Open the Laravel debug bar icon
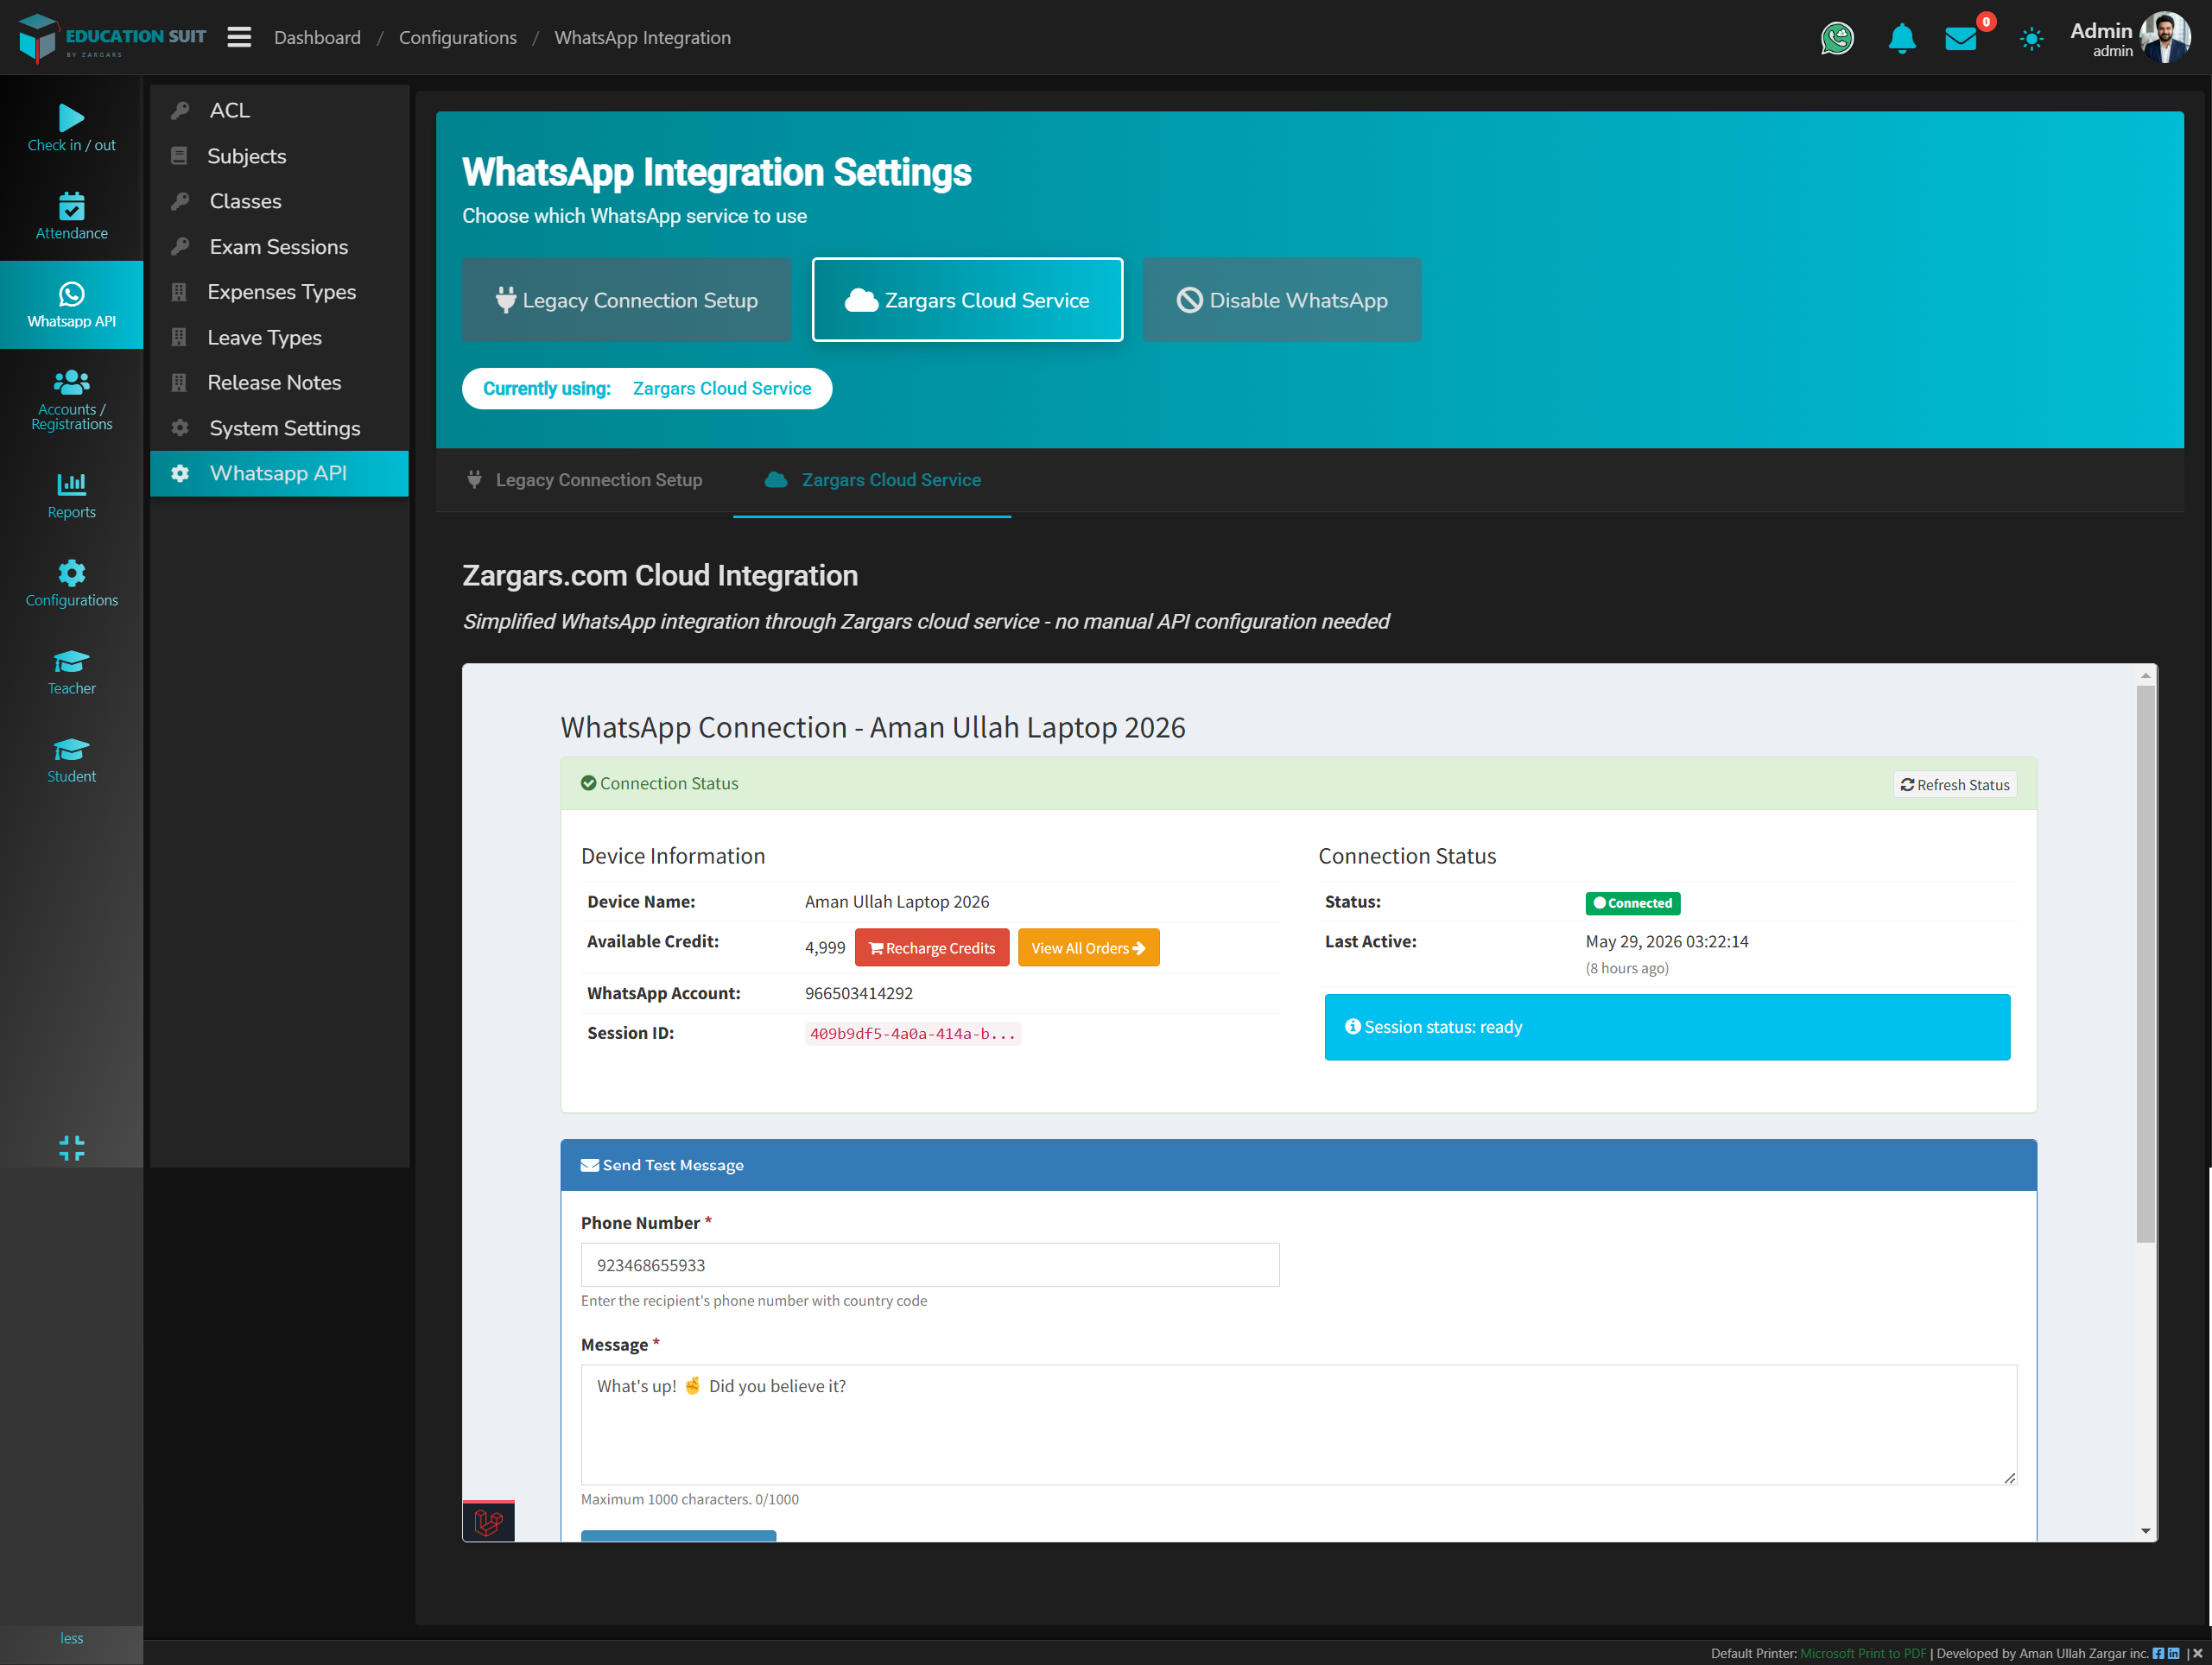 (x=488, y=1521)
